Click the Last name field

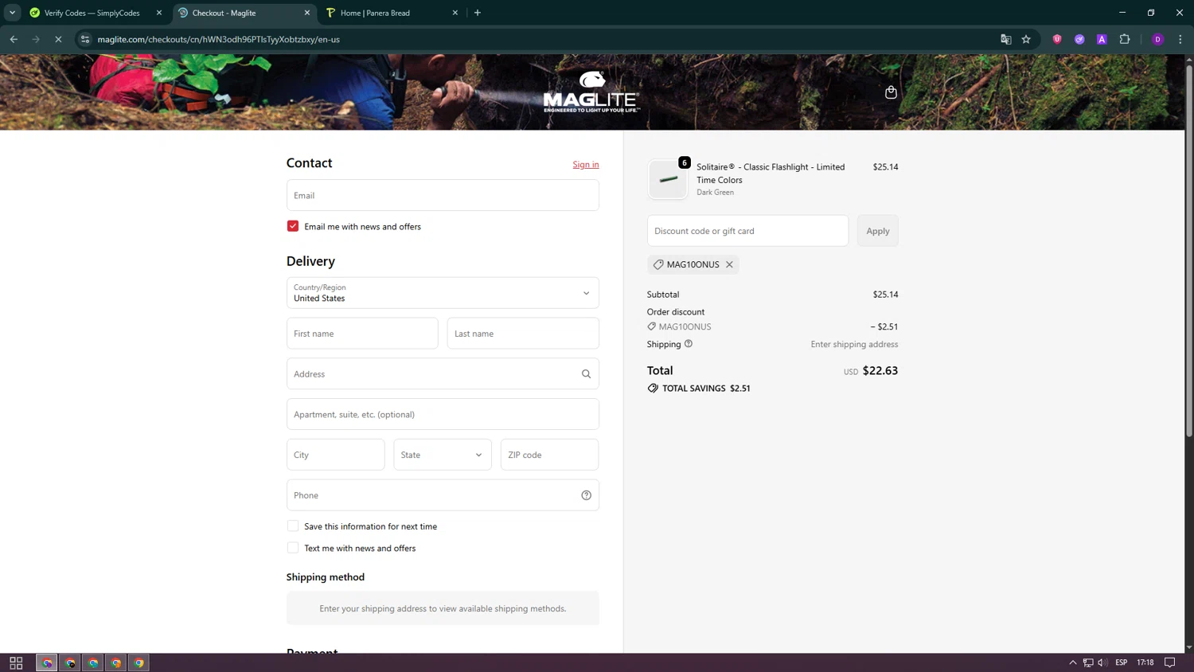point(523,334)
